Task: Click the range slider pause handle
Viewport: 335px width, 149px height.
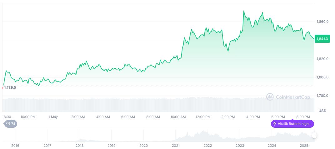Action: point(314,135)
